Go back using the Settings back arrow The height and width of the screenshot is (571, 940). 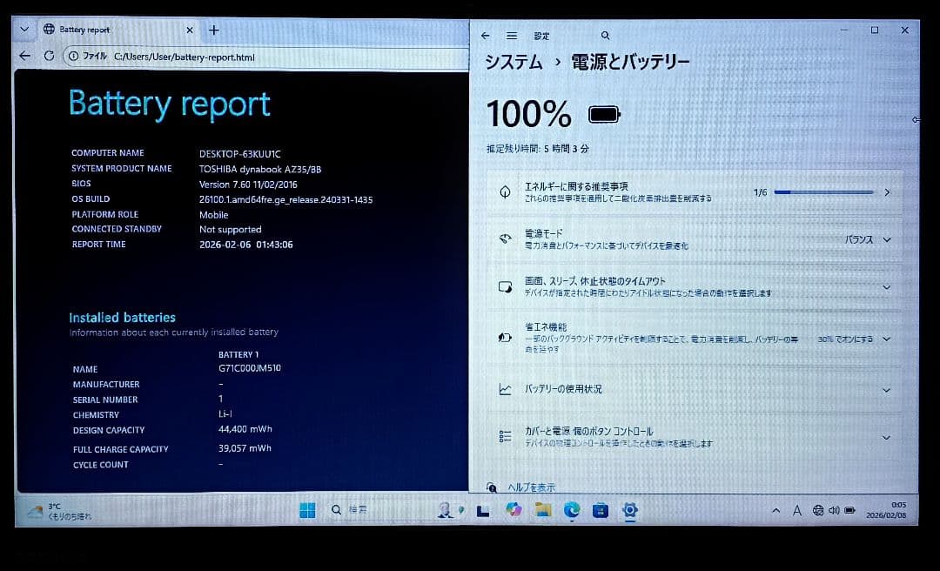pyautogui.click(x=486, y=36)
